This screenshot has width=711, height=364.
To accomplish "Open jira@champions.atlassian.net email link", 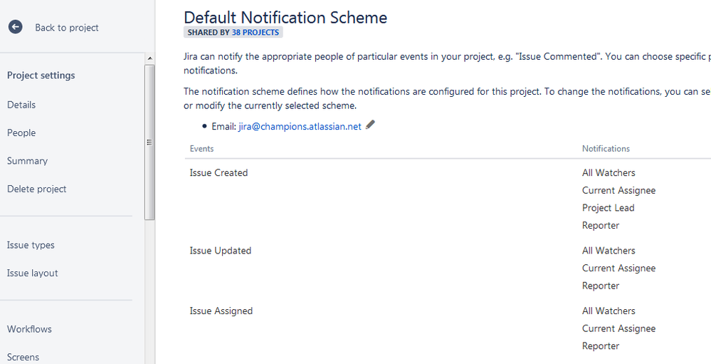I will coord(300,127).
